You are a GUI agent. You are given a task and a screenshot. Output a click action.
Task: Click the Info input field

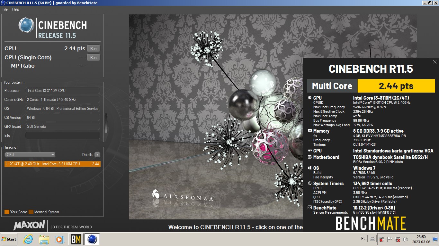point(62,135)
